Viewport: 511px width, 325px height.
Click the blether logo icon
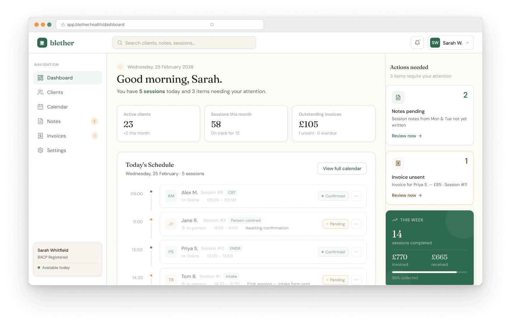coord(42,42)
